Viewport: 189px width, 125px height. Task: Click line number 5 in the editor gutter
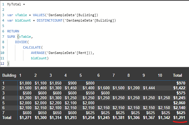pyautogui.click(x=3, y=26)
